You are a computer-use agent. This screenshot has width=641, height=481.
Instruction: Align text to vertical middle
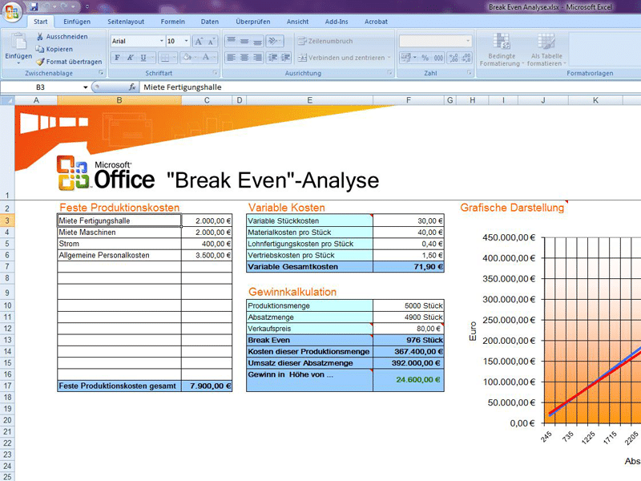[x=244, y=41]
